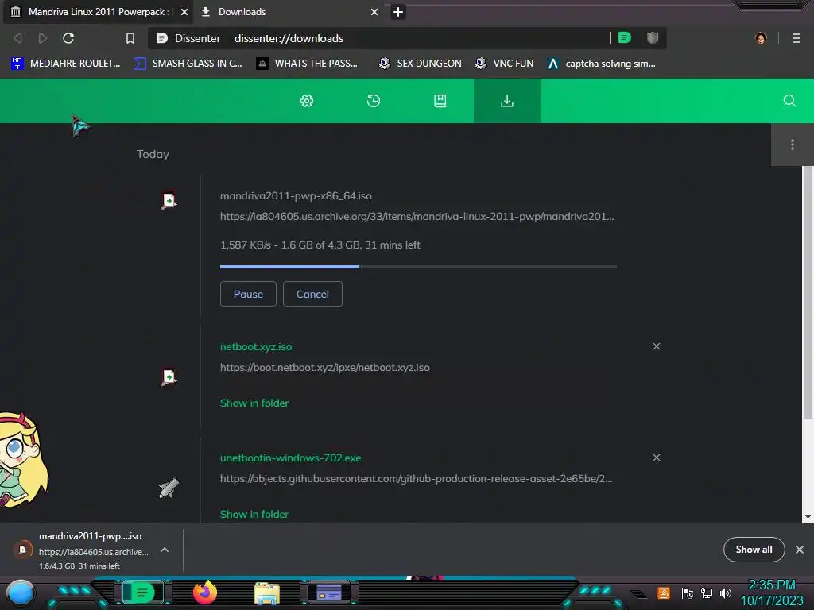
Task: Open the History clock icon
Action: [x=374, y=101]
